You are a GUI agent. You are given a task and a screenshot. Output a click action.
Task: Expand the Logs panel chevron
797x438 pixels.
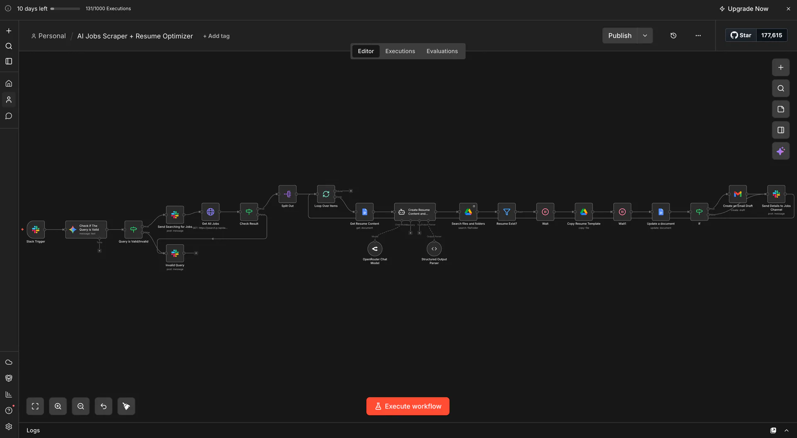[x=787, y=431]
